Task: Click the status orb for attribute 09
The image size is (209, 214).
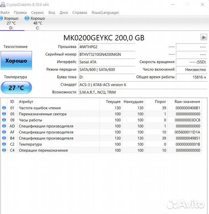Action: pyautogui.click(x=4, y=120)
